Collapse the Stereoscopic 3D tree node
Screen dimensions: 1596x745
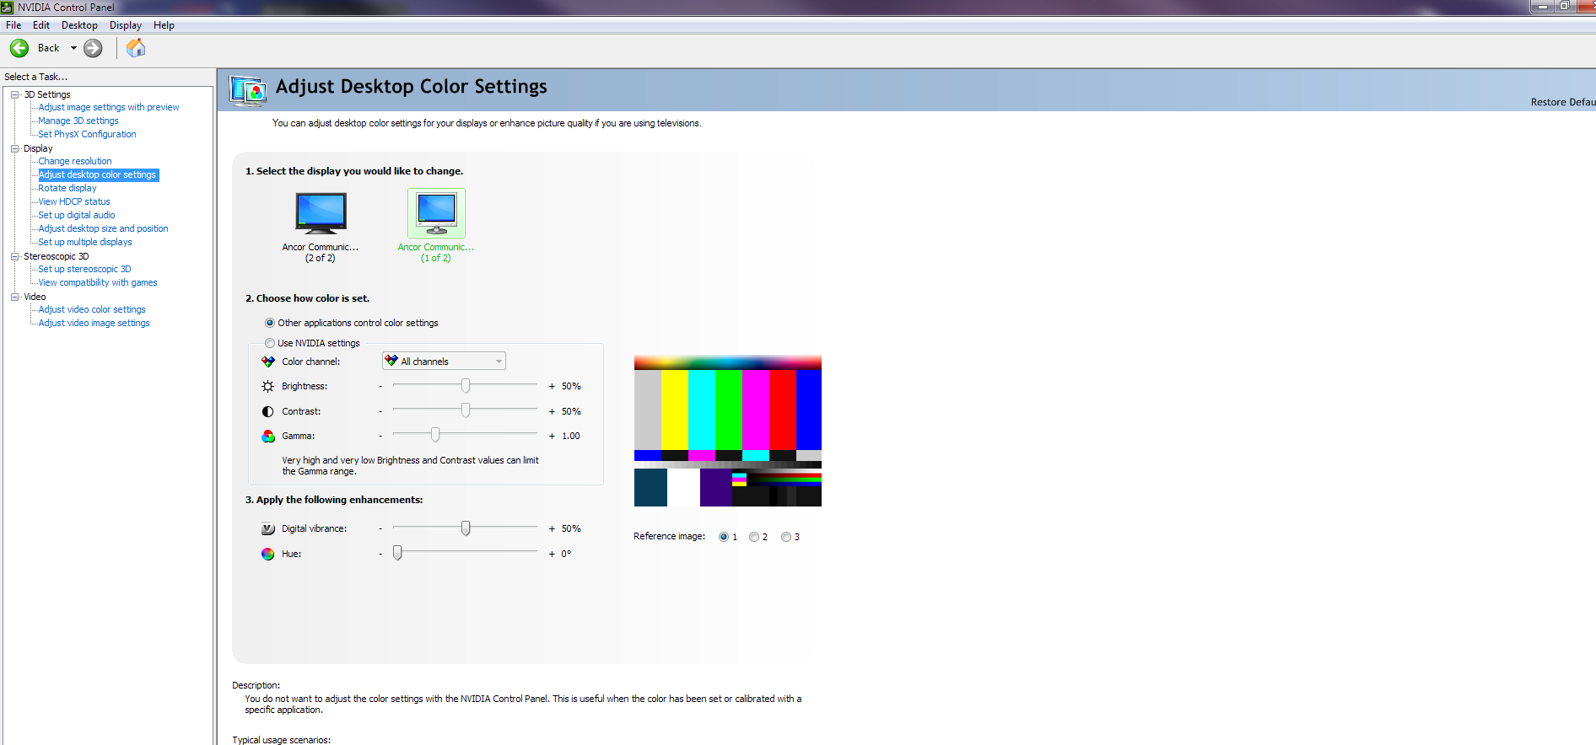[15, 256]
